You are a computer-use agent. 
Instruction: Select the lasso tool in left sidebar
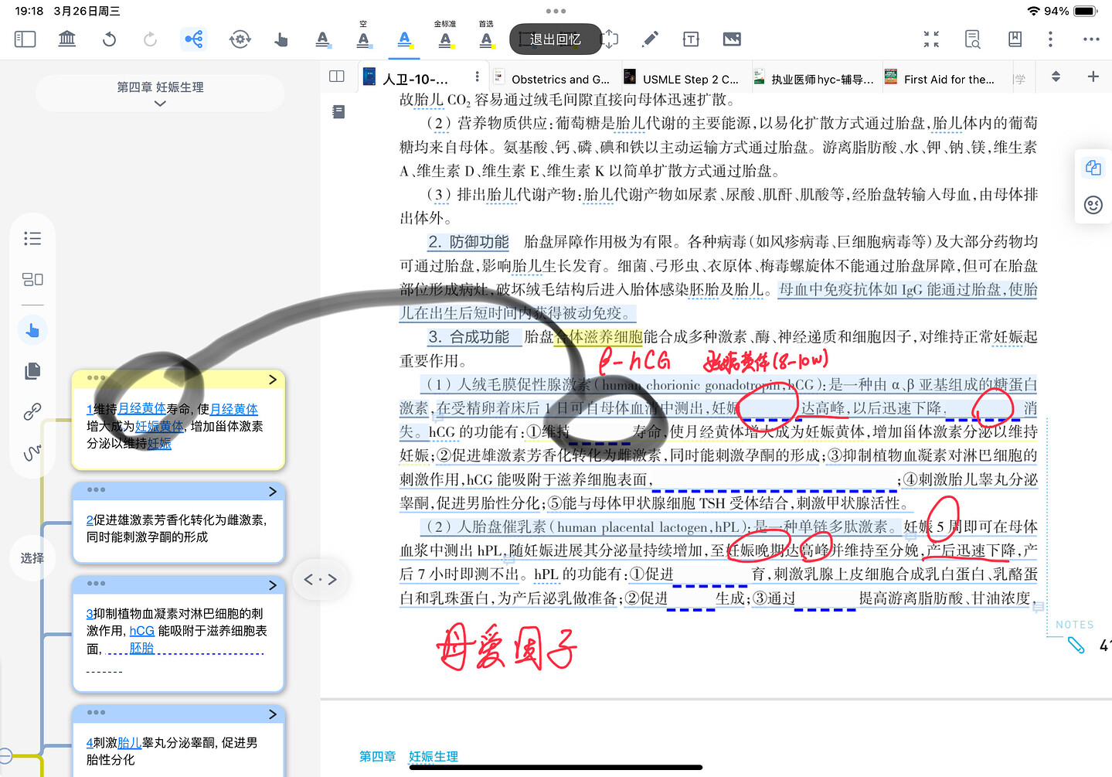(32, 452)
